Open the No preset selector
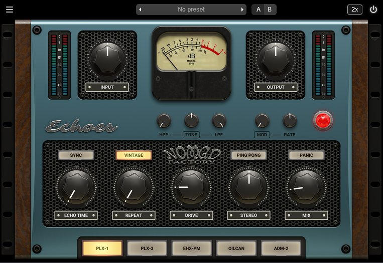The width and height of the screenshot is (383, 263). (191, 10)
